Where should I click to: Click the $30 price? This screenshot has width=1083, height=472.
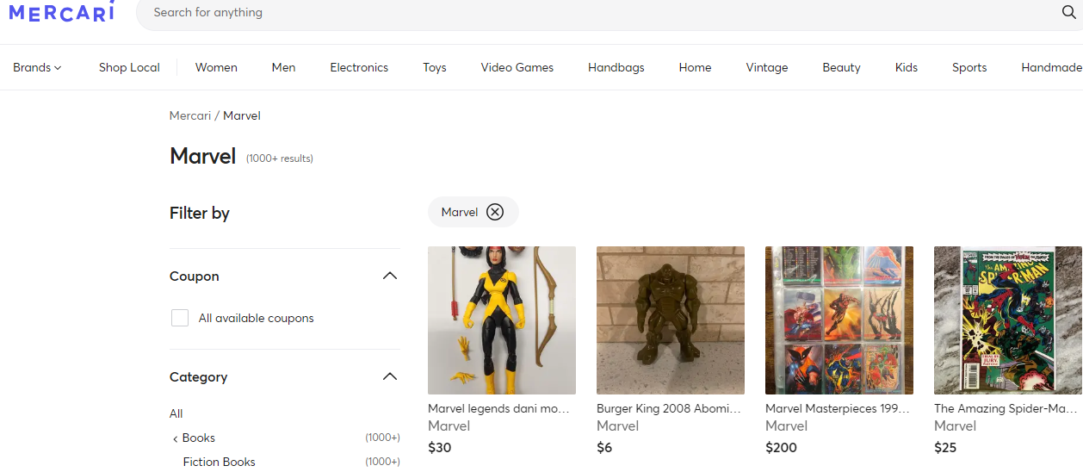pos(439,447)
